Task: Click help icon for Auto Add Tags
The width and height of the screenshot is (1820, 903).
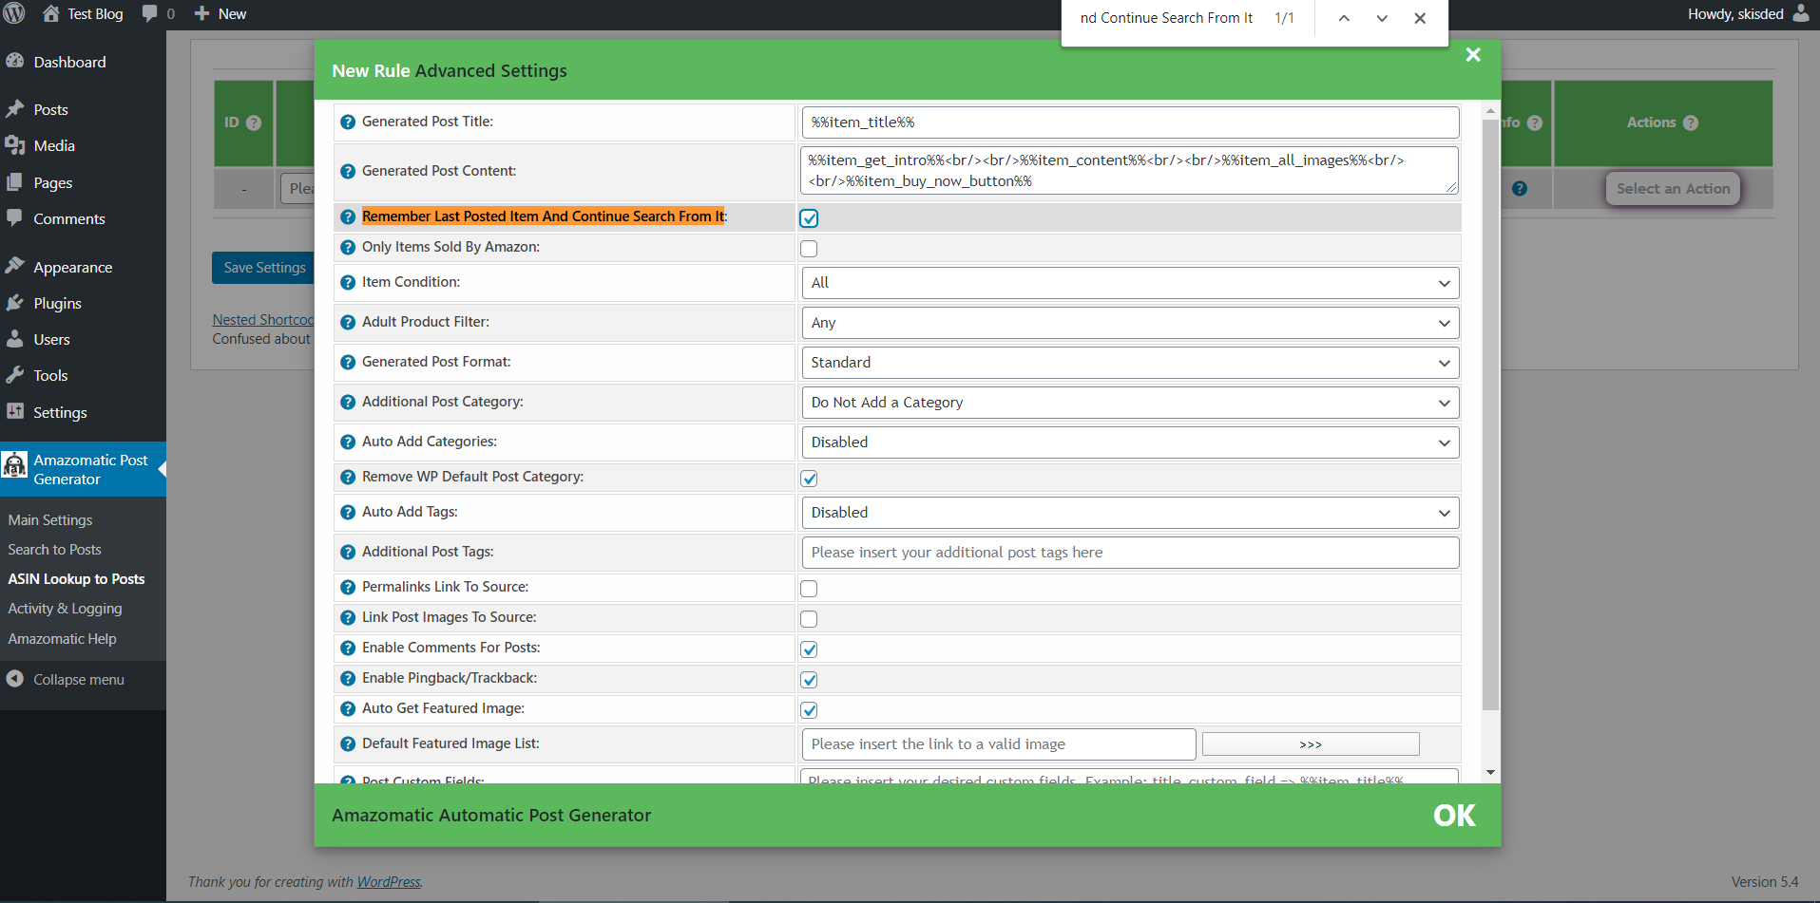Action: [348, 513]
